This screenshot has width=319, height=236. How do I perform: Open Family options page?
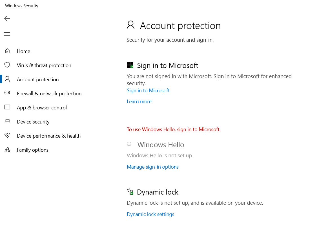tap(32, 150)
